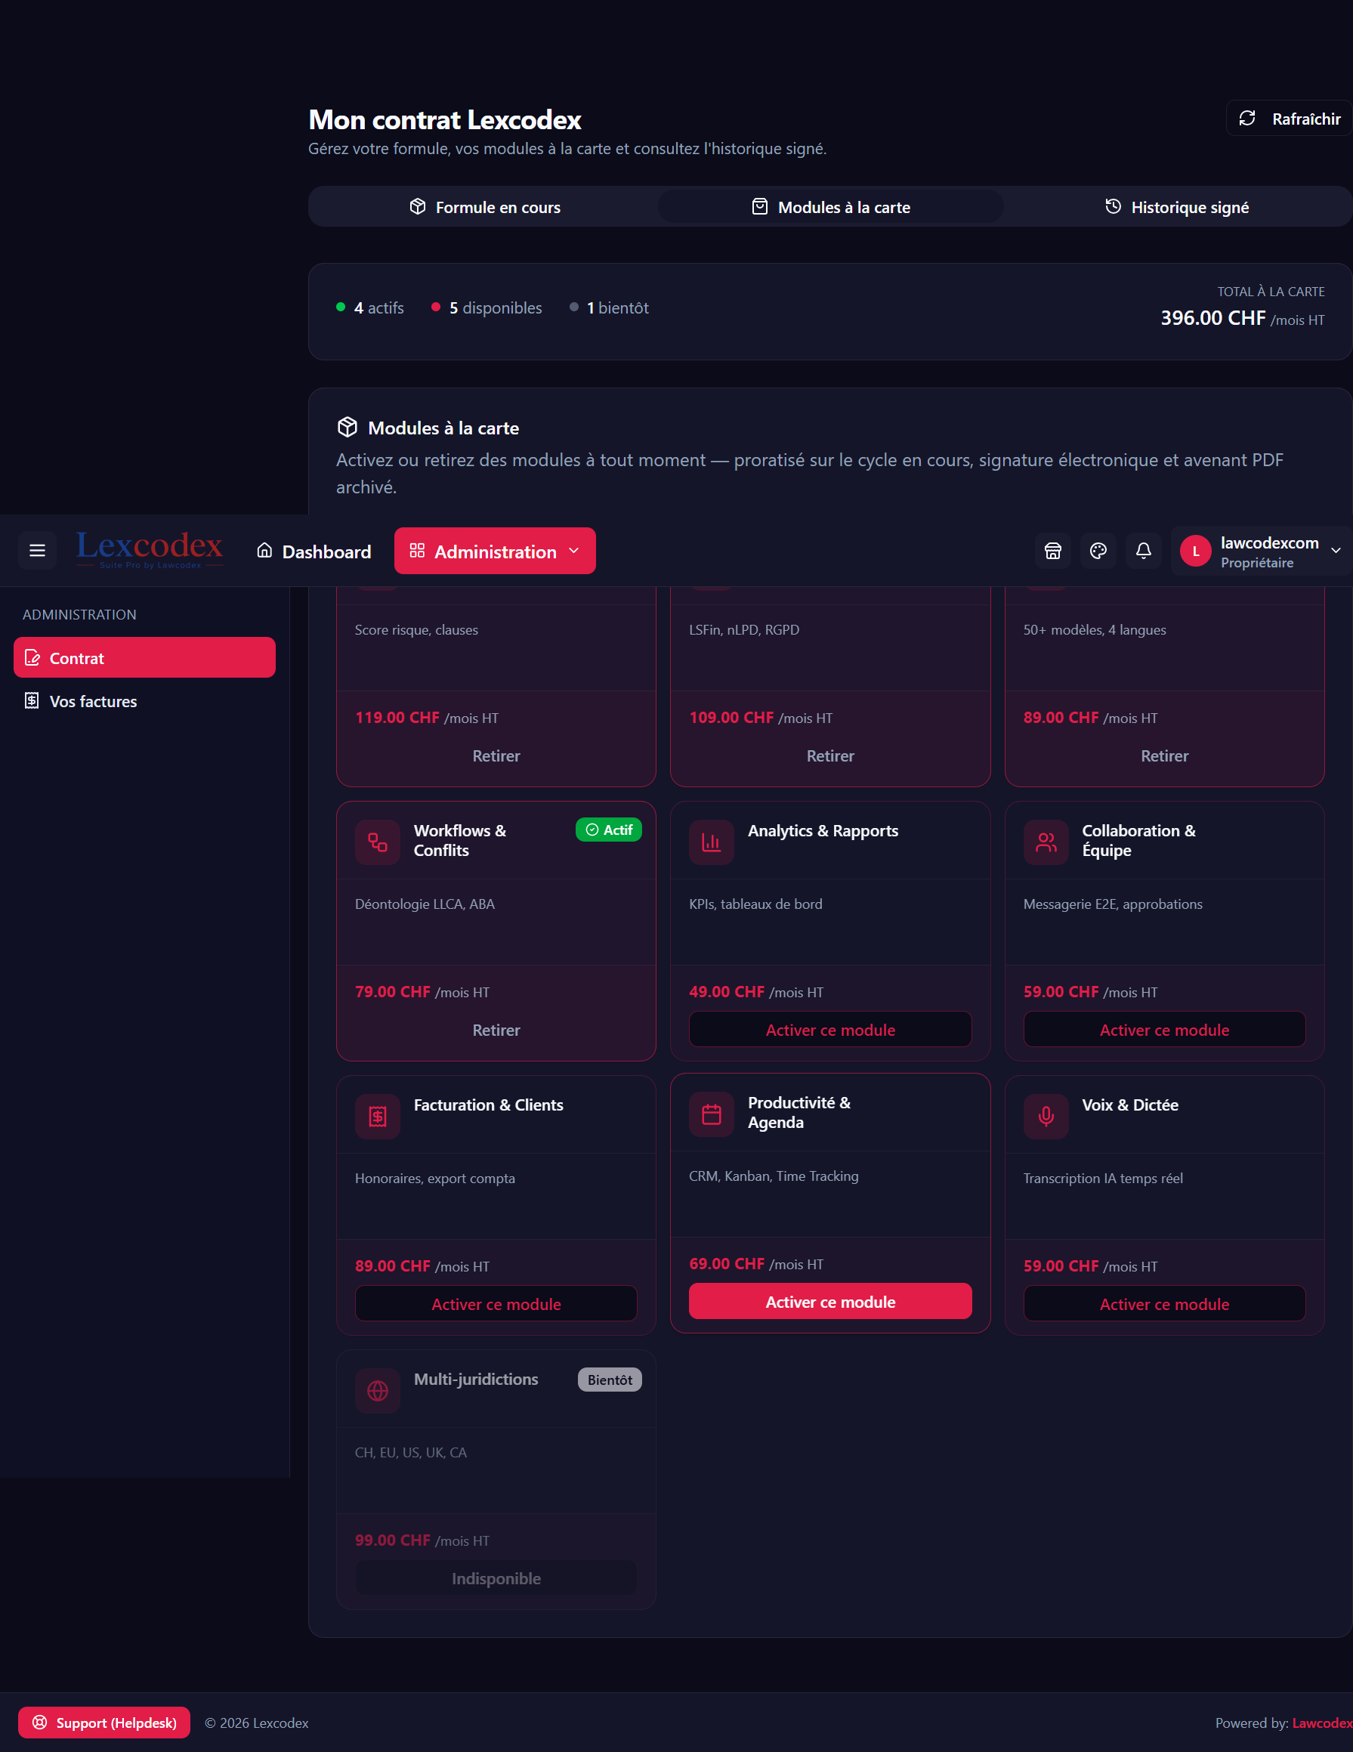Click the Vos factures invoice icon
The height and width of the screenshot is (1752, 1353).
32,700
